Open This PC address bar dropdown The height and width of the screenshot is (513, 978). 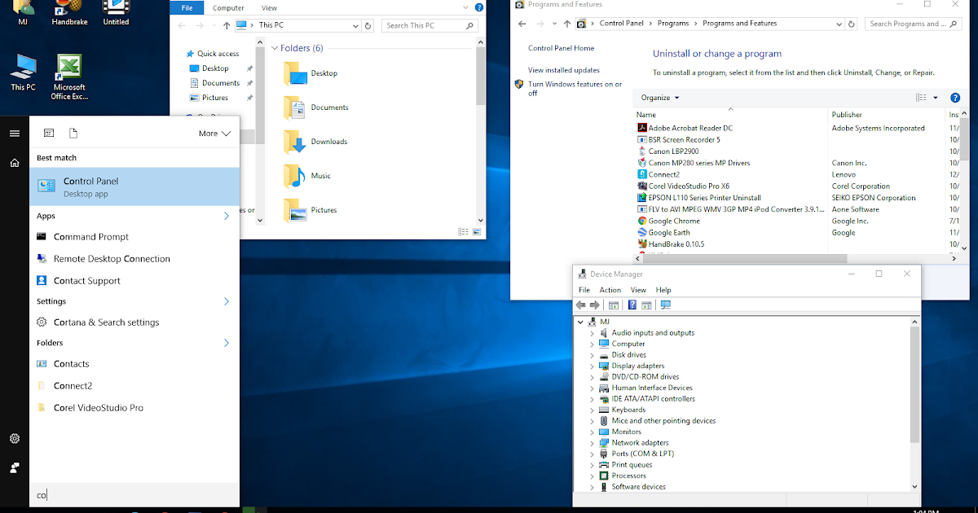pyautogui.click(x=355, y=25)
